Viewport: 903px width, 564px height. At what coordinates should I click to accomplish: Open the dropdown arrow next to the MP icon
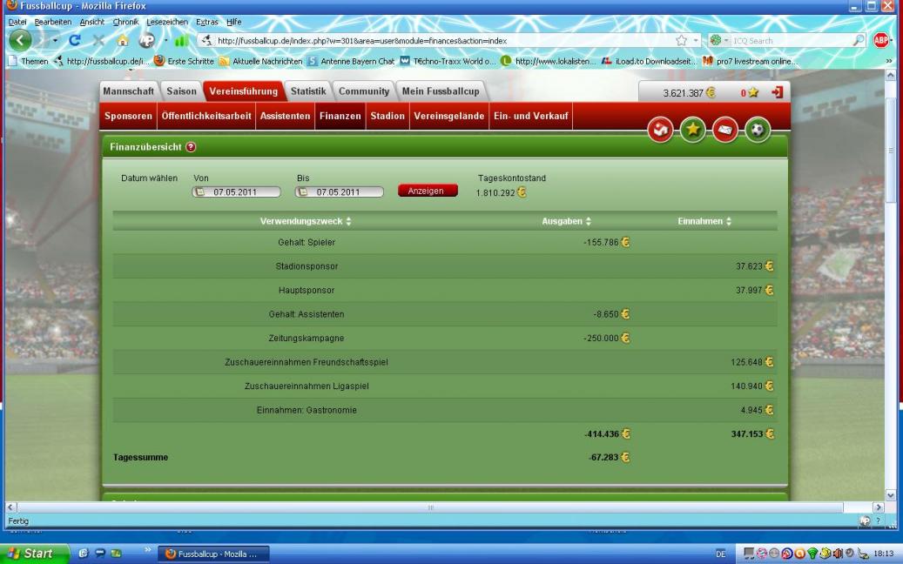(x=165, y=40)
